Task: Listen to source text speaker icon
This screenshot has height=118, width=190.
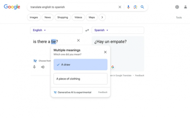Action: click(43, 67)
